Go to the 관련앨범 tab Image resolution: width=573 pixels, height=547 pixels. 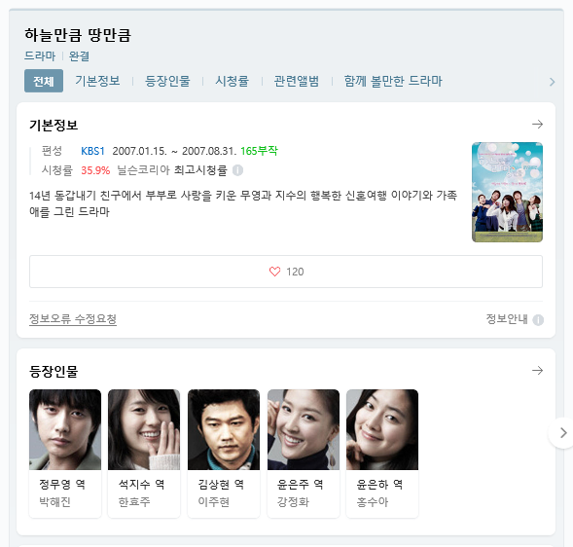click(297, 81)
